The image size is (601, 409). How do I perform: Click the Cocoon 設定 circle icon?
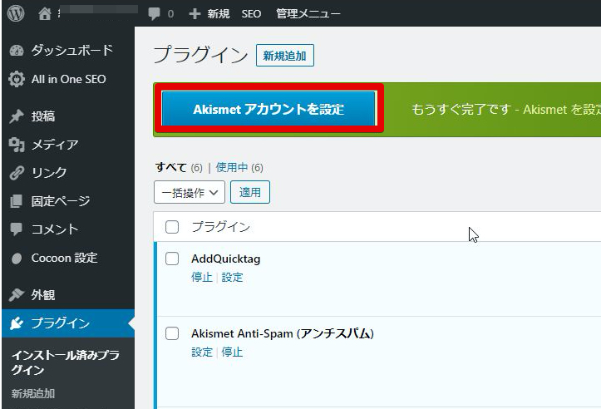tap(17, 259)
